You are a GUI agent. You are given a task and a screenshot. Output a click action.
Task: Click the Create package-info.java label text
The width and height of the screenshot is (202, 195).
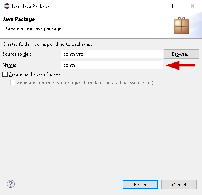pyautogui.click(x=34, y=74)
